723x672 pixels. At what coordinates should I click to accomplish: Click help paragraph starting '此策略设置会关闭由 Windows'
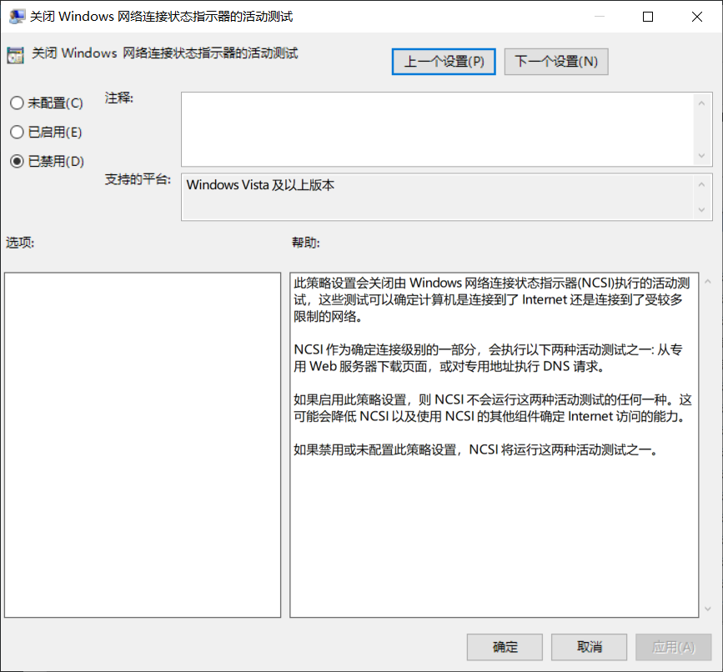[492, 299]
